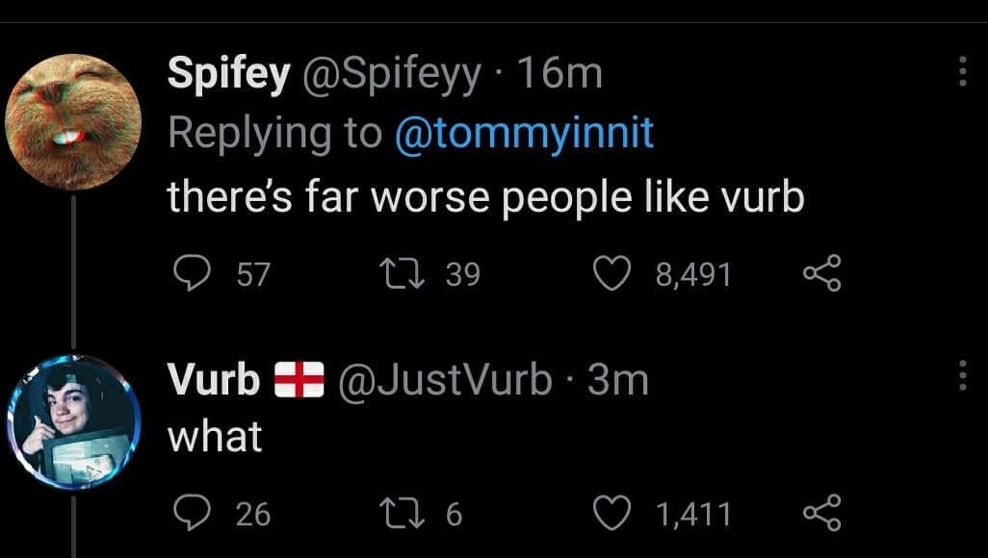Open Vurb's reply text "what"
The width and height of the screenshot is (988, 558).
click(x=215, y=438)
